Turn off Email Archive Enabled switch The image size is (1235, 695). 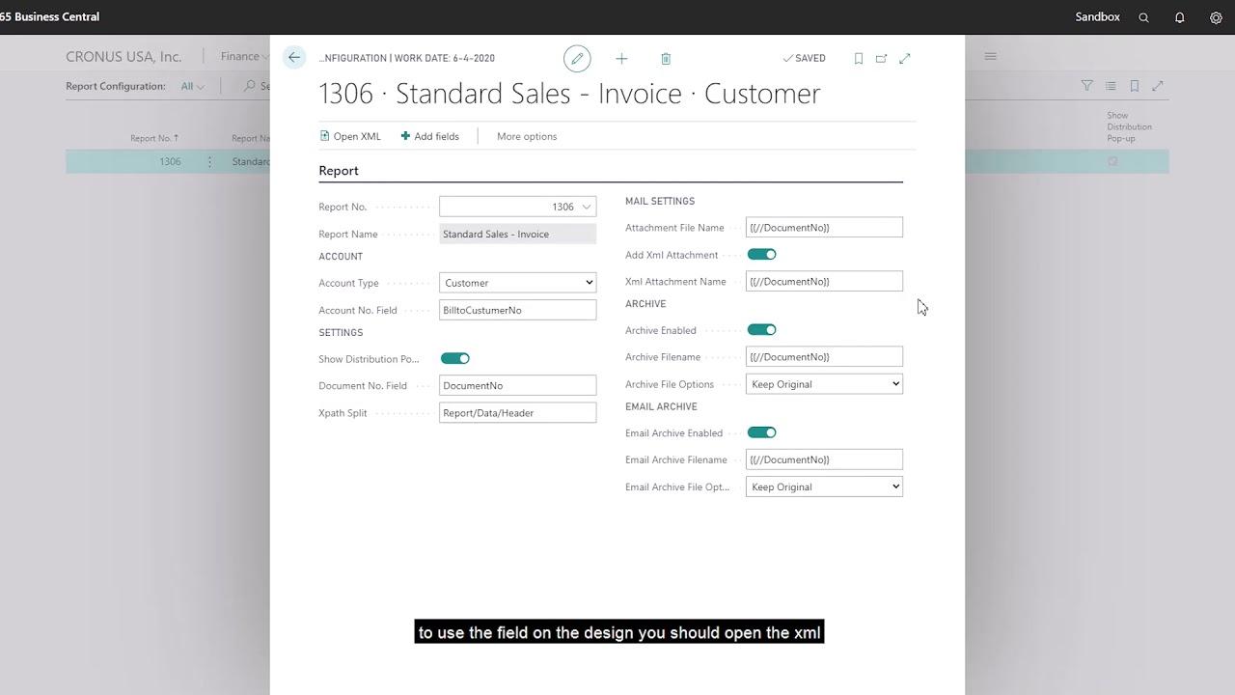click(761, 432)
